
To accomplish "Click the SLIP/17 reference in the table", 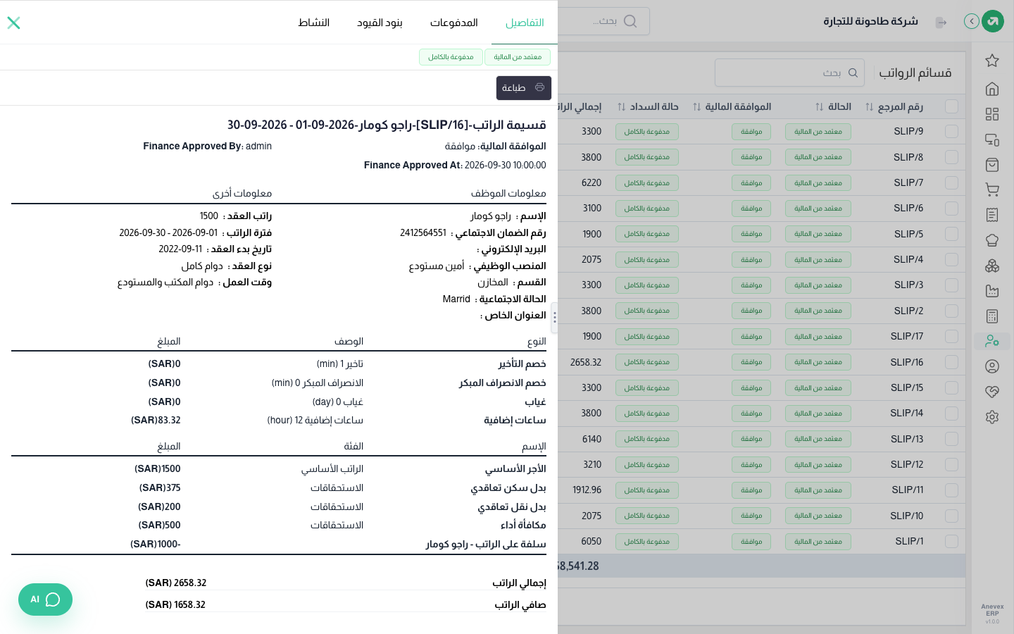I will point(907,337).
